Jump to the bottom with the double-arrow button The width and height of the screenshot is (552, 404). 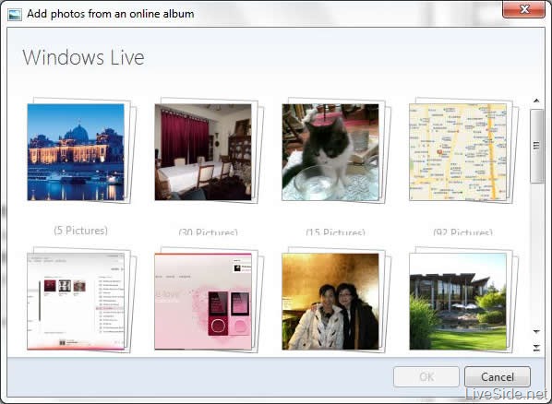tap(536, 348)
